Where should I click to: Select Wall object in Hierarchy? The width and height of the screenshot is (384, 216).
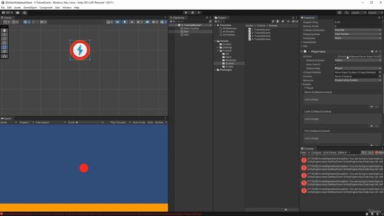[186, 35]
